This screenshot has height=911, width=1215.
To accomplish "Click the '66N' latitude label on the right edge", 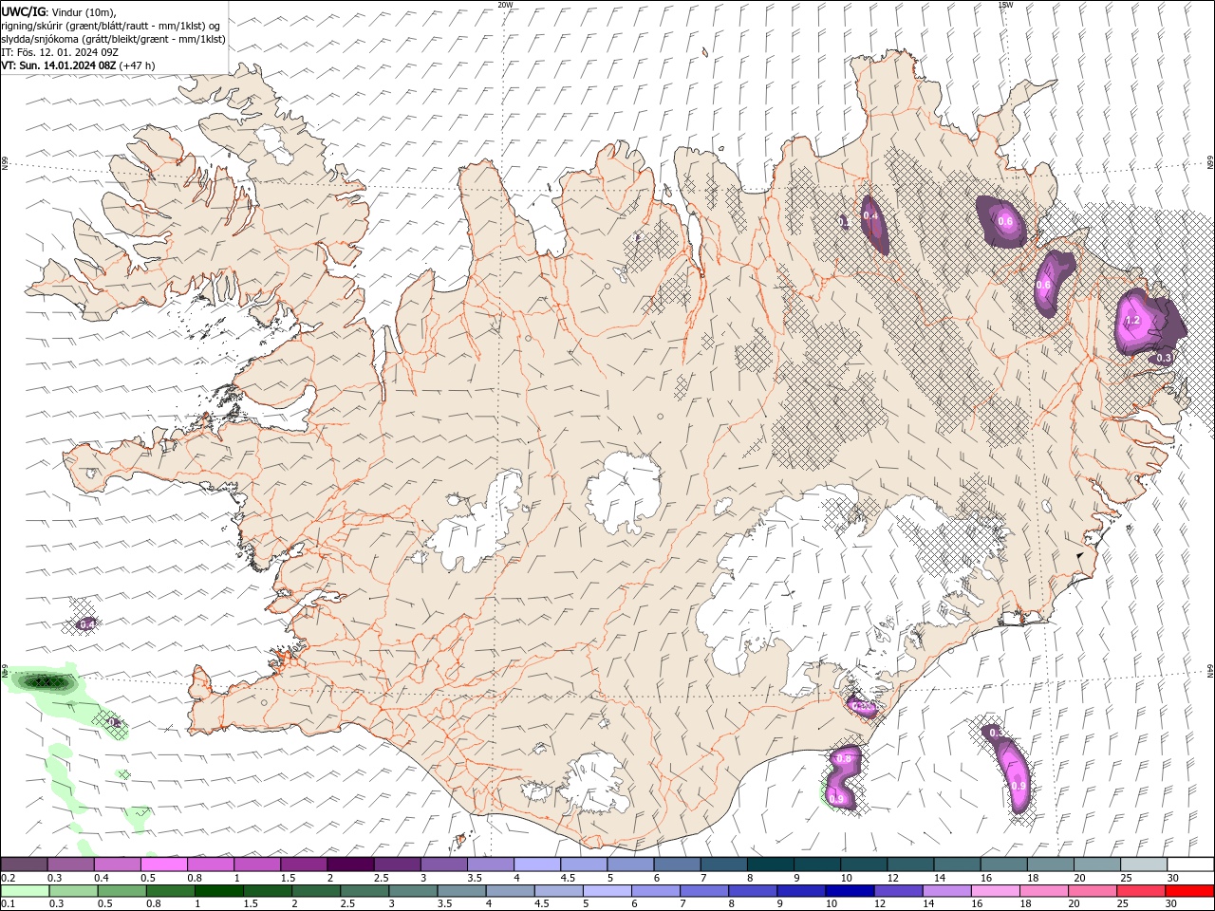I will coord(1210,164).
